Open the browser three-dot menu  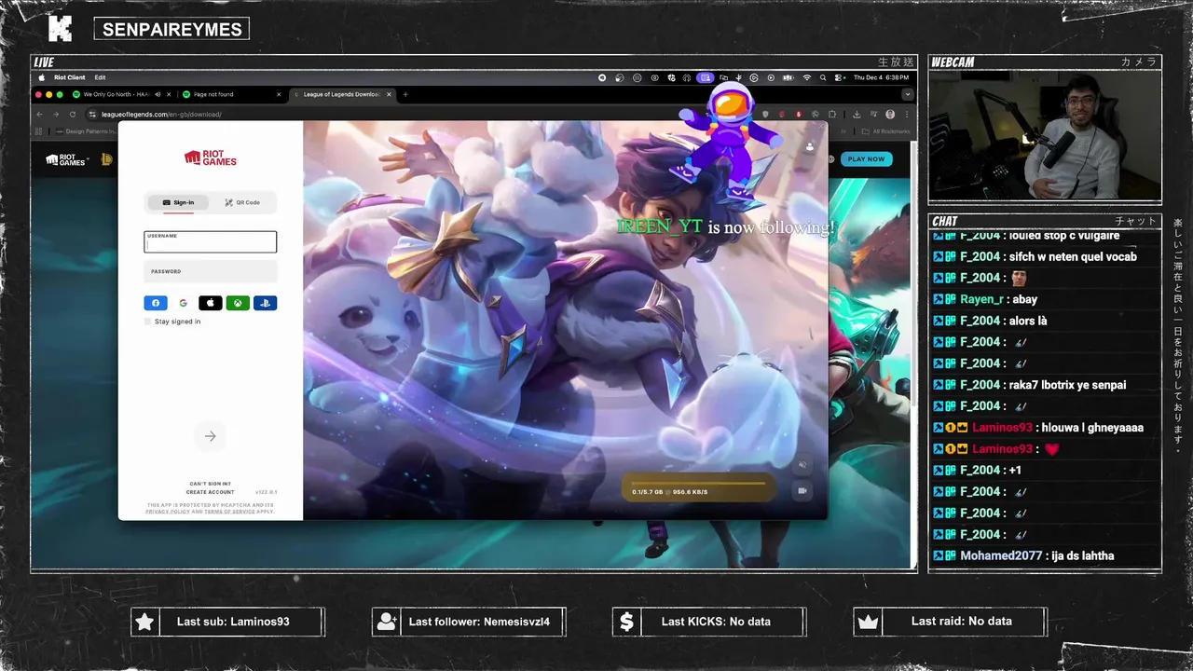907,114
